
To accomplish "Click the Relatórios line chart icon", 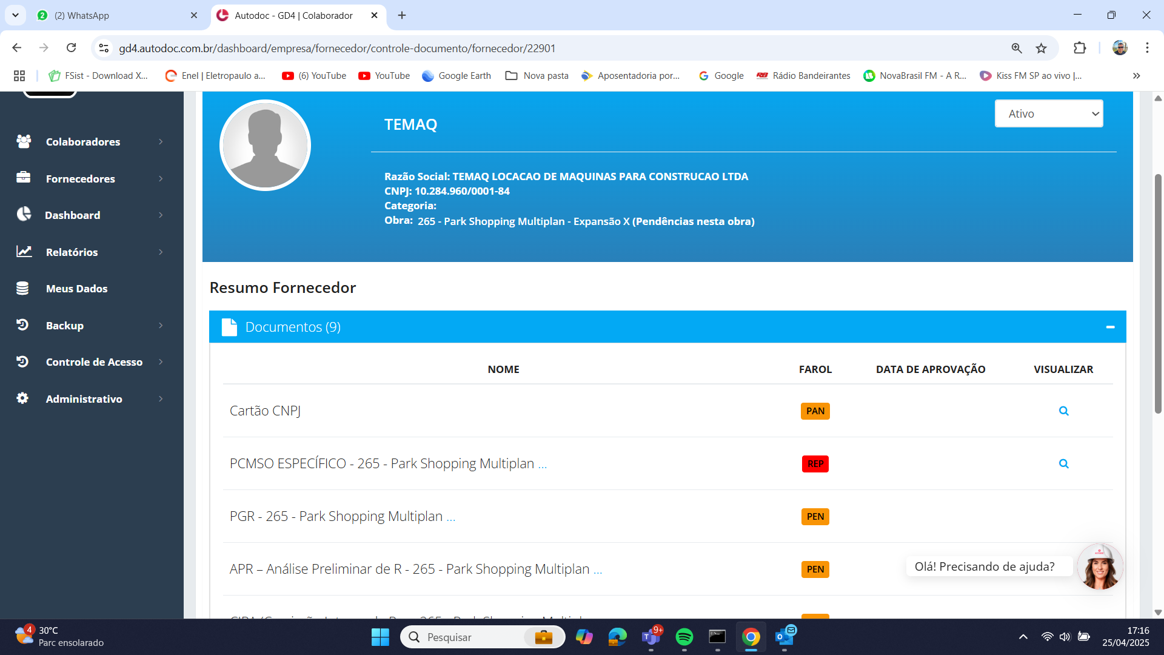I will pyautogui.click(x=24, y=251).
